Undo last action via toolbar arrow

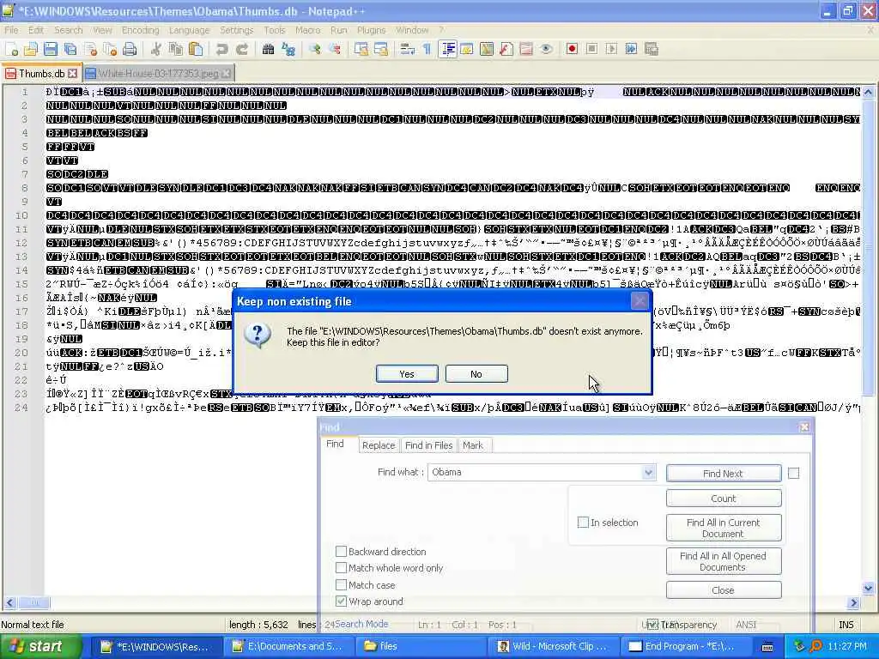(x=222, y=49)
